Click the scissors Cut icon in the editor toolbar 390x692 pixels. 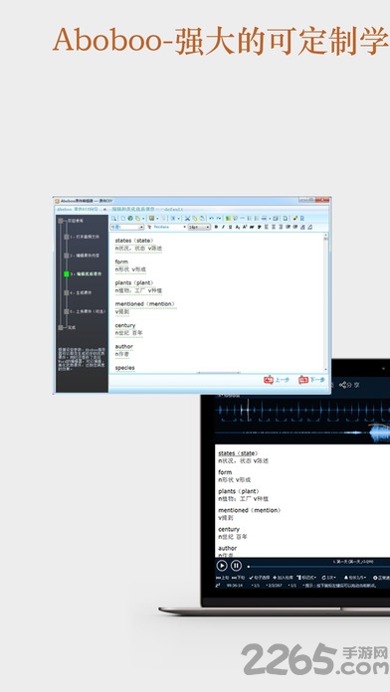pyautogui.click(x=187, y=218)
